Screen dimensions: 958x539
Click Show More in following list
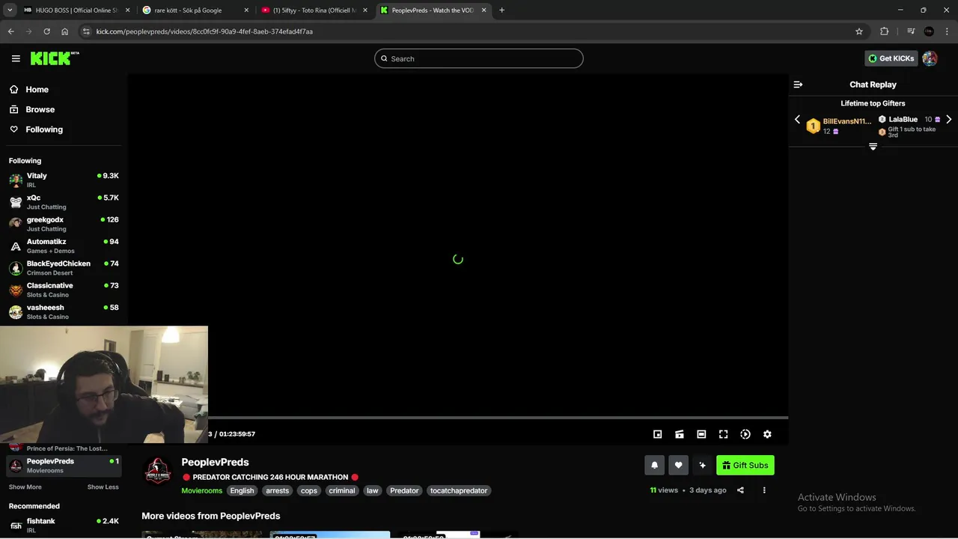[x=25, y=487]
